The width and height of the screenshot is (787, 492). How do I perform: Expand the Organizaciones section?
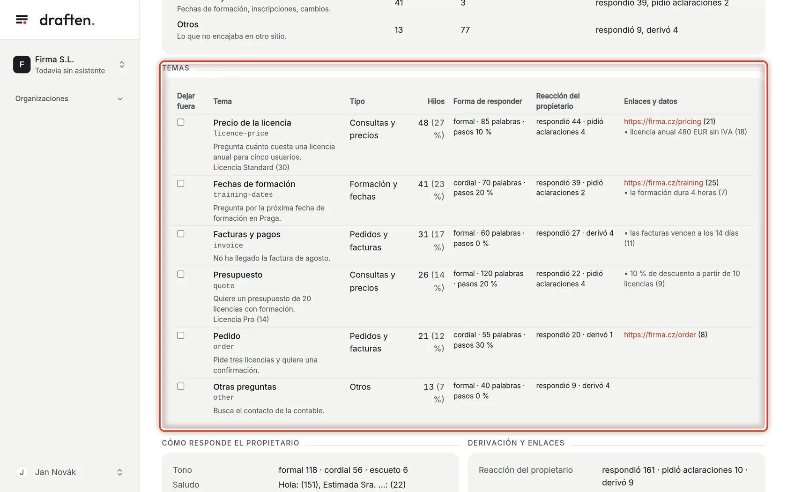[69, 99]
